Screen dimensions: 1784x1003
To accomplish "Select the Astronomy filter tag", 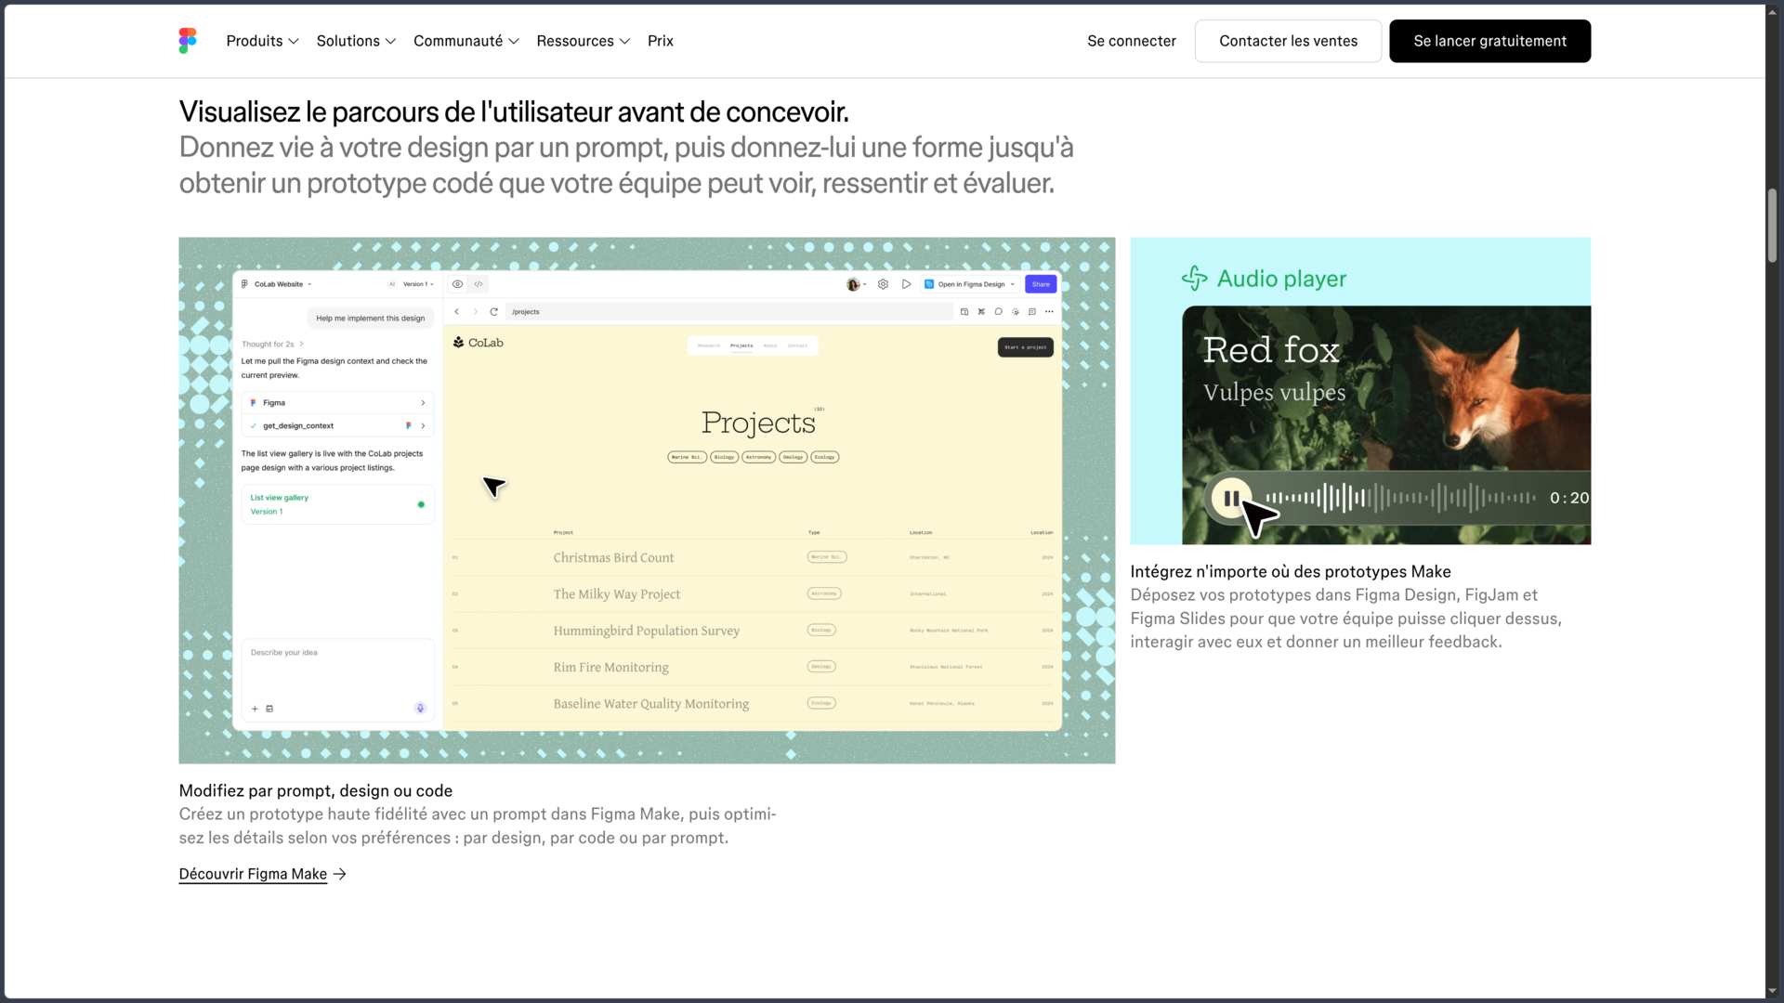I will [758, 457].
